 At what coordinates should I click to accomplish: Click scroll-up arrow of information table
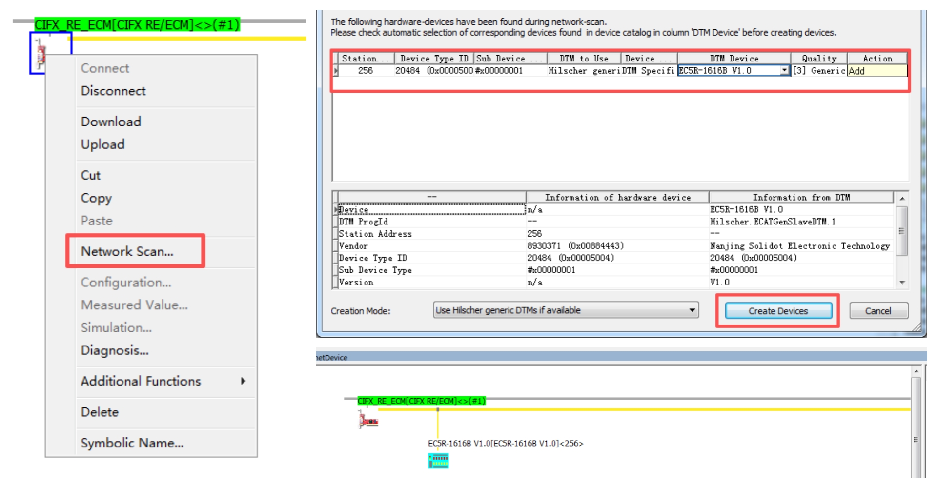(902, 198)
